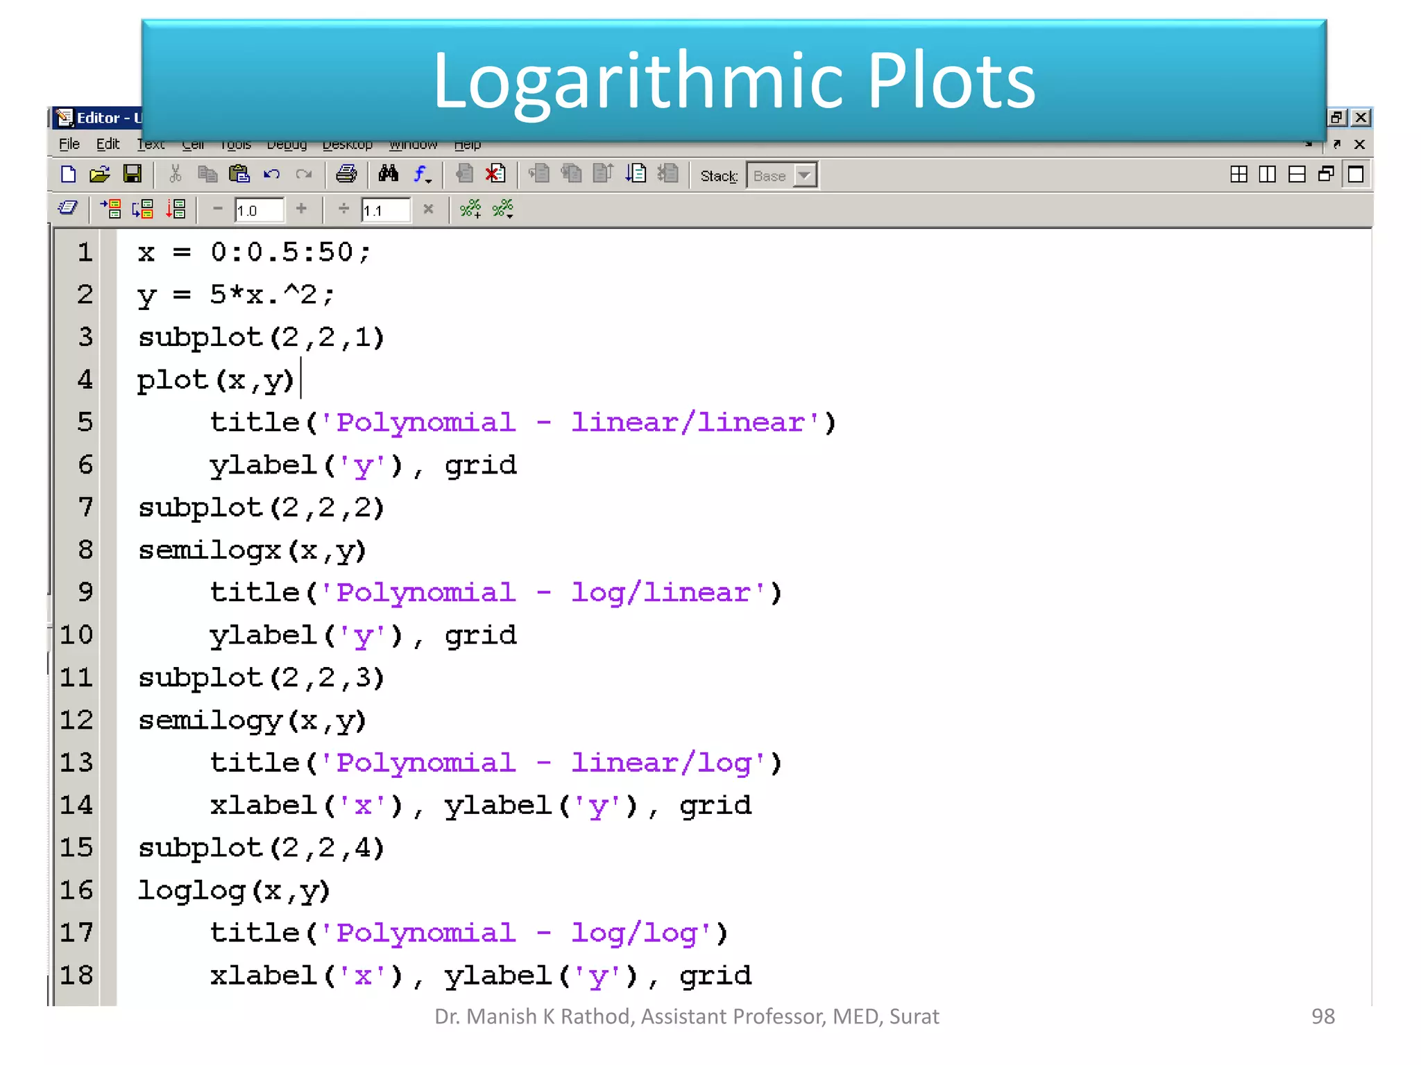
Task: Run the file with the Run icon
Action: click(x=636, y=175)
